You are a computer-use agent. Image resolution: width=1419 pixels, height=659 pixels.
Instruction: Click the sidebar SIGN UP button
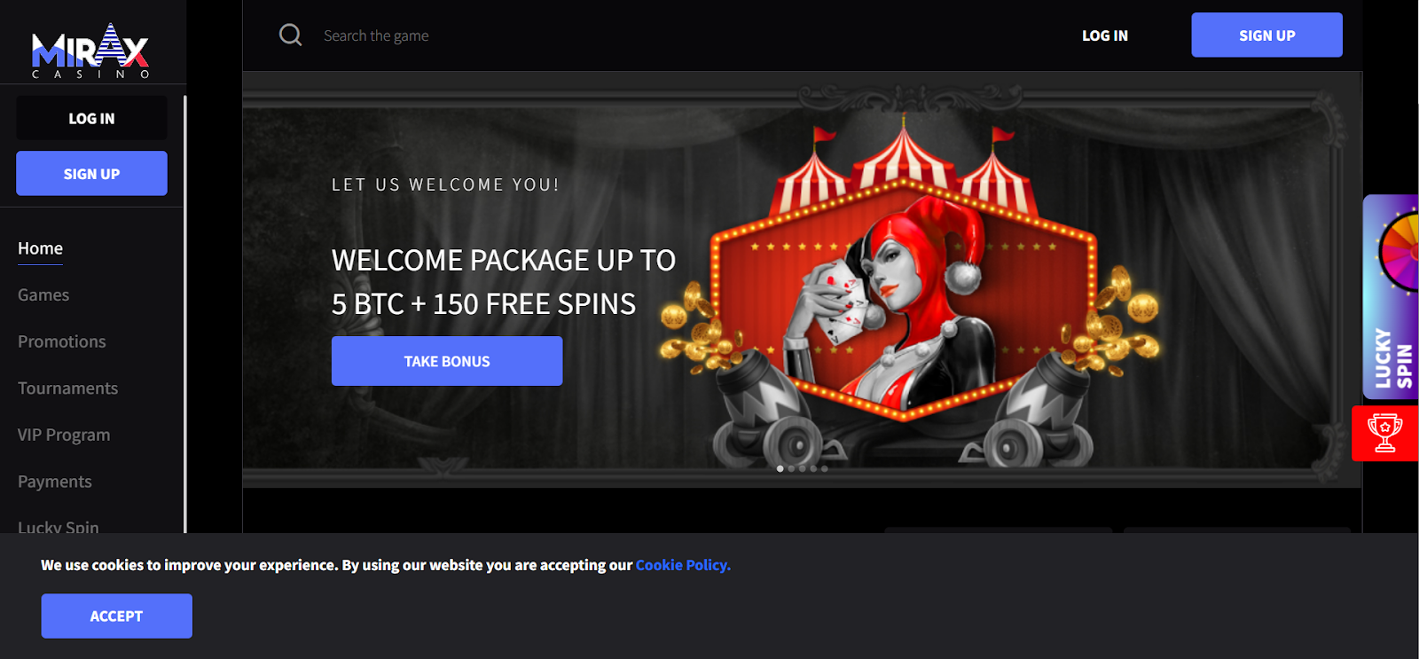tap(91, 173)
